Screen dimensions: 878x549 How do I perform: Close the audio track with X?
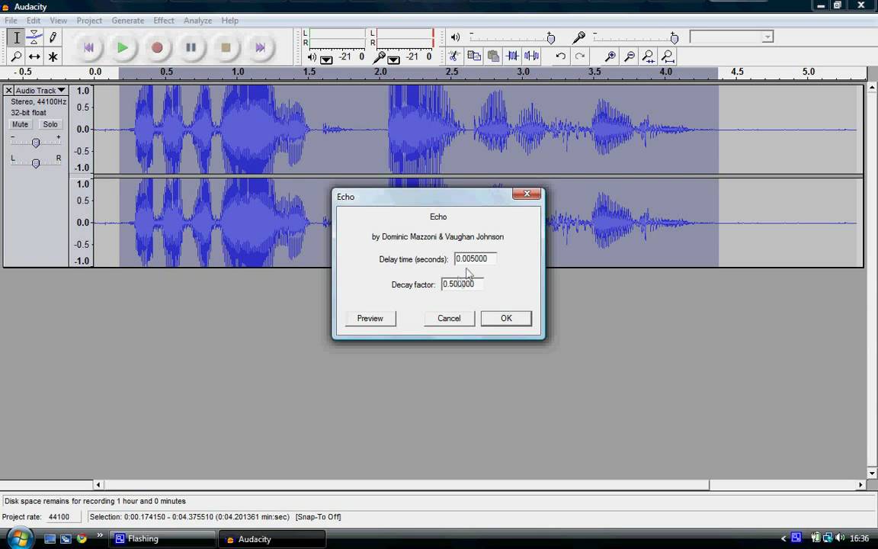click(8, 90)
